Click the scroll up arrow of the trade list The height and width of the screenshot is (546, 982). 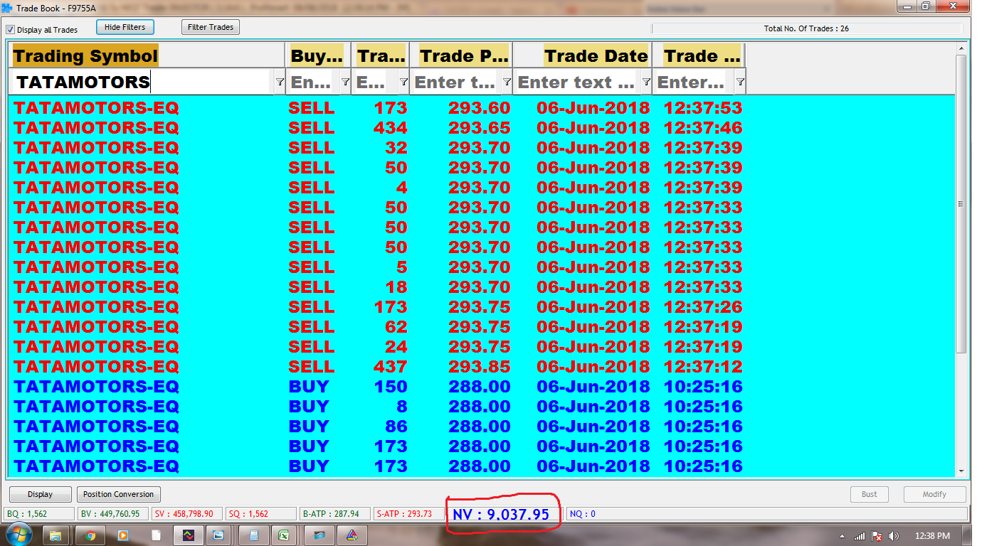point(961,48)
